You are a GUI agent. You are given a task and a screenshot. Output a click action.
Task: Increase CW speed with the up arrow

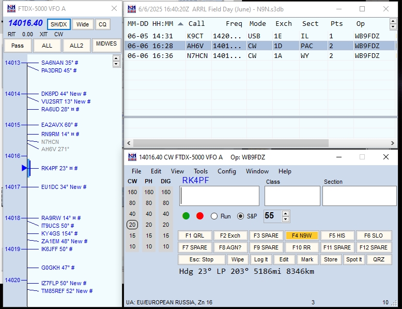tap(284, 213)
